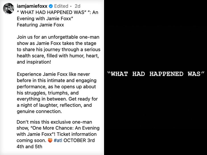This screenshot has height=155, width=207.
Task: Click the "health scare, filled with humor" line
Action: [58, 49]
